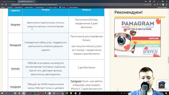Image resolution: width=169 pixels, height=95 pixels.
Task: Click the bold Tooligram link in bonuses cell
Action: pyautogui.click(x=76, y=81)
